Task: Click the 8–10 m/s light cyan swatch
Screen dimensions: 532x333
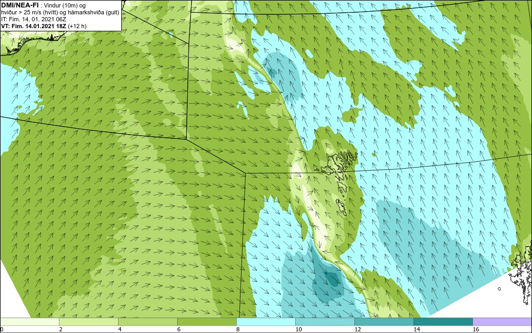Action: [265, 322]
